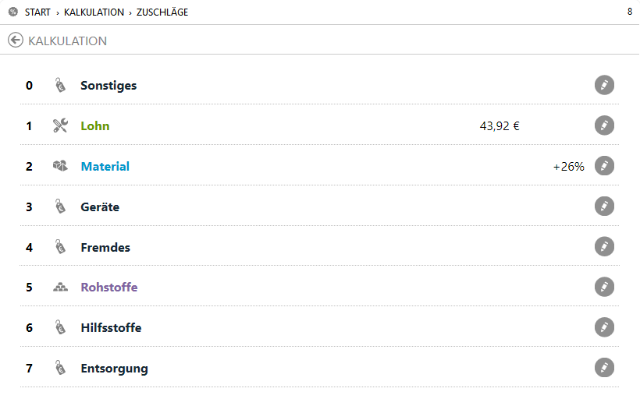The height and width of the screenshot is (406, 640).
Task: Open the edit pencil for Geräte
Action: tap(604, 207)
